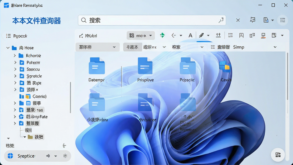Open dropdown arrow next to document panel icon

click(273, 20)
